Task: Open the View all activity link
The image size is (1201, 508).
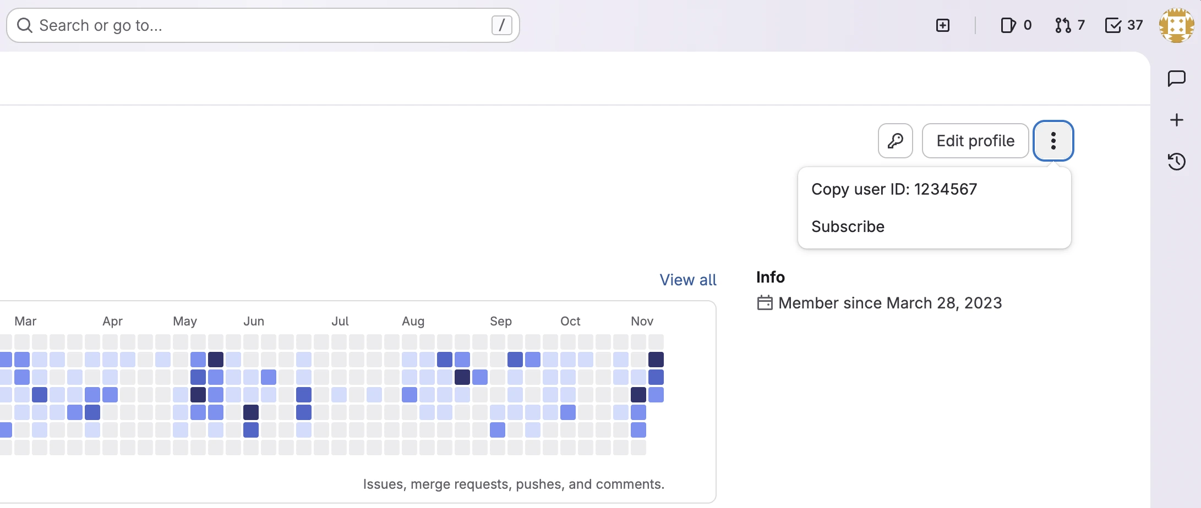Action: tap(687, 280)
